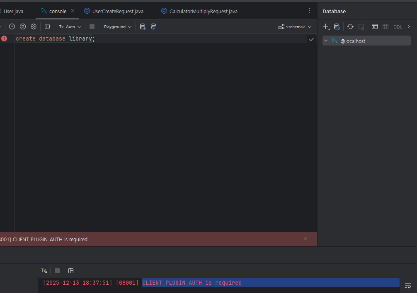This screenshot has height=293, width=417.
Task: Click the plus New icon in Database panel
Action: 326,26
